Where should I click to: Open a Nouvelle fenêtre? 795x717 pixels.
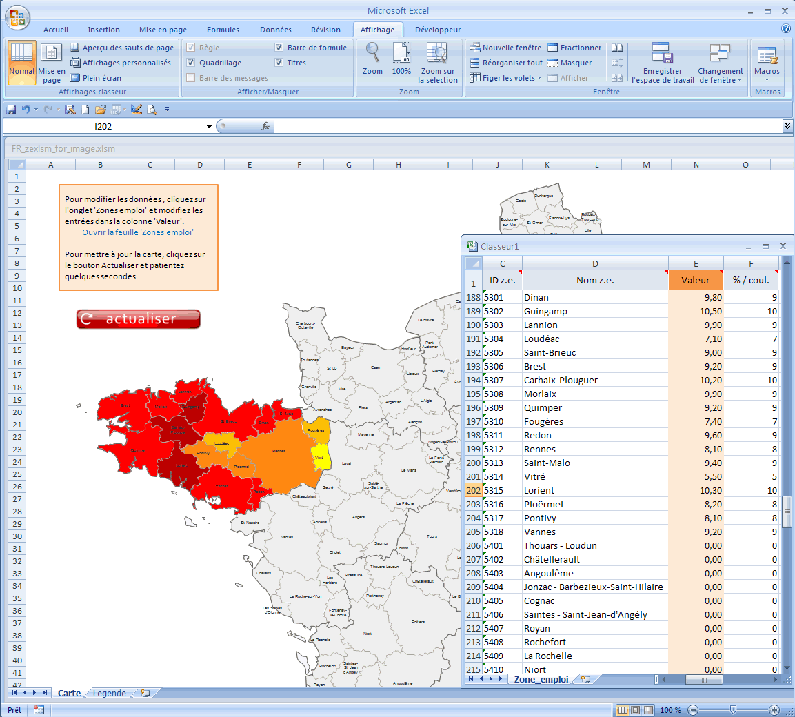click(505, 48)
